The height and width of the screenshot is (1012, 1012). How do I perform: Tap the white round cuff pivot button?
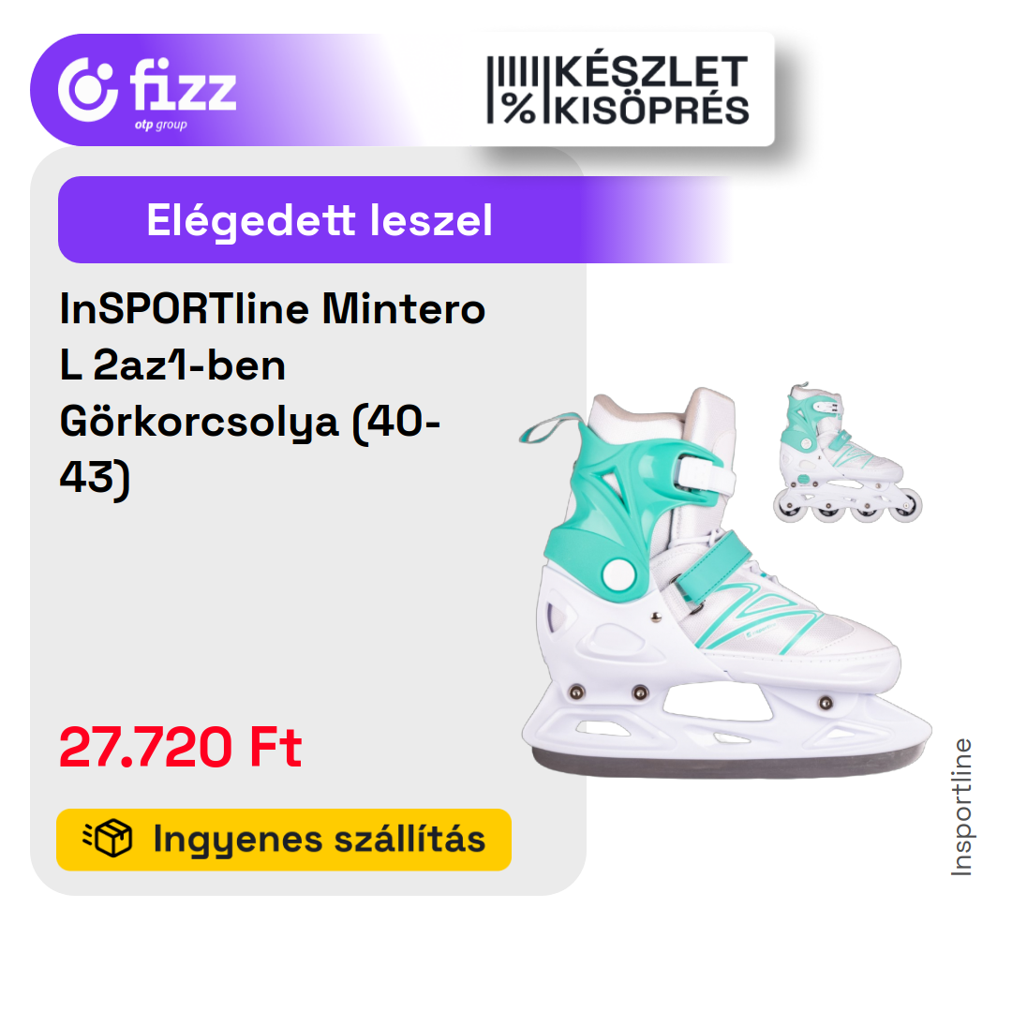pos(618,573)
